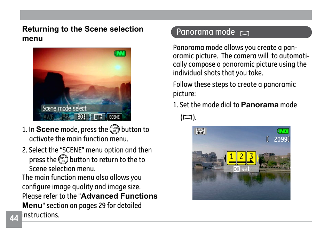Screen dimensions: 332x241
Task: Click the battery icon on the river screen
Action: (x=283, y=131)
